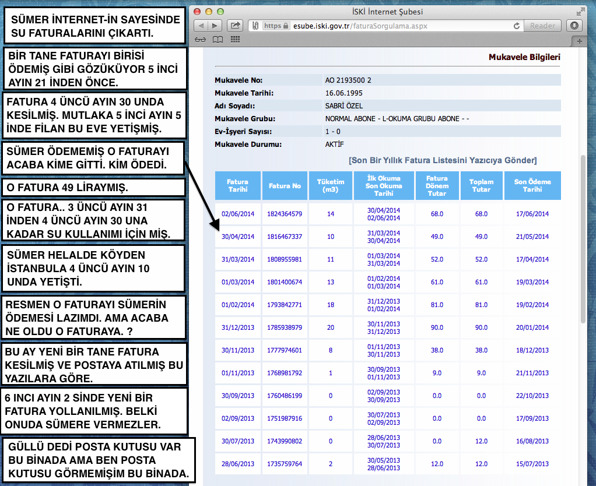Click invoice date 01/03/2014

(x=238, y=282)
